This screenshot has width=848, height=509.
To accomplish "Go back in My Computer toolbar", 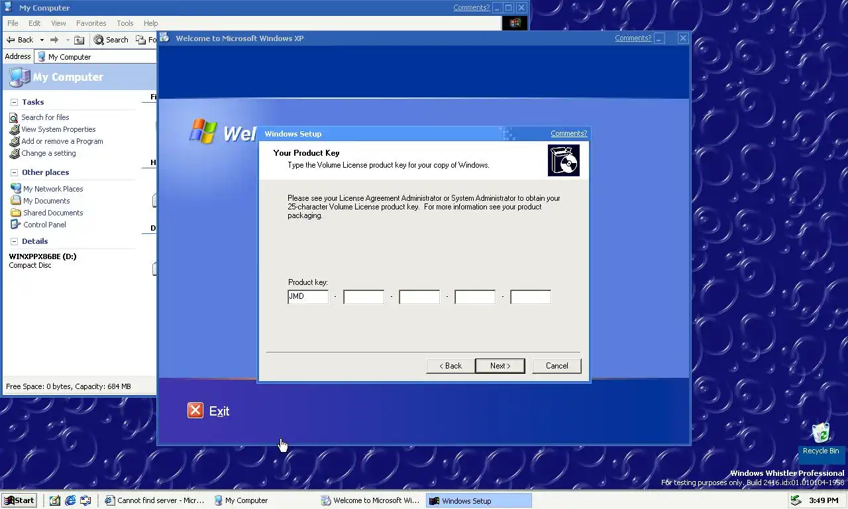I will point(20,40).
